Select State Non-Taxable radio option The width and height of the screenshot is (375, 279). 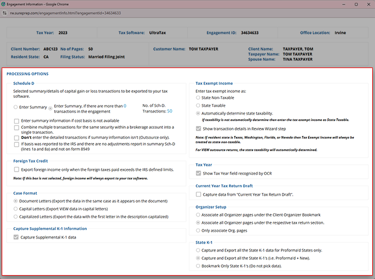click(198, 97)
